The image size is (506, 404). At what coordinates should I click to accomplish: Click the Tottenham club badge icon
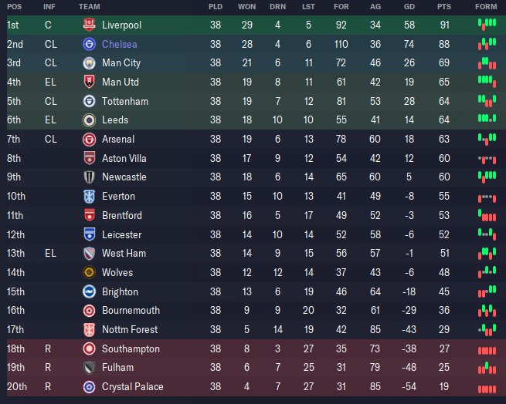pyautogui.click(x=89, y=101)
